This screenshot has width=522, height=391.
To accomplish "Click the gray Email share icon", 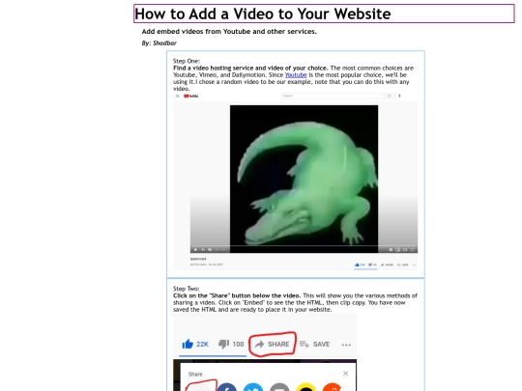I will 279,387.
